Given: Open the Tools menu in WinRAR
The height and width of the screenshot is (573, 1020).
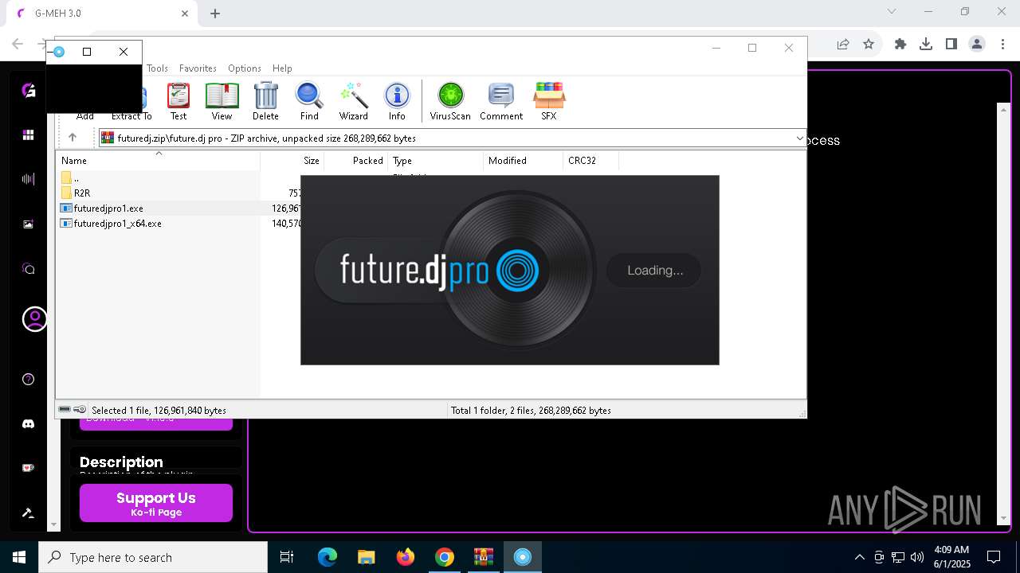Looking at the screenshot, I should point(157,68).
